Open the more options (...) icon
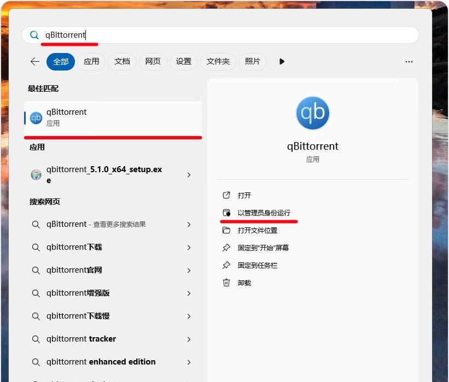The width and height of the screenshot is (449, 382). point(409,61)
